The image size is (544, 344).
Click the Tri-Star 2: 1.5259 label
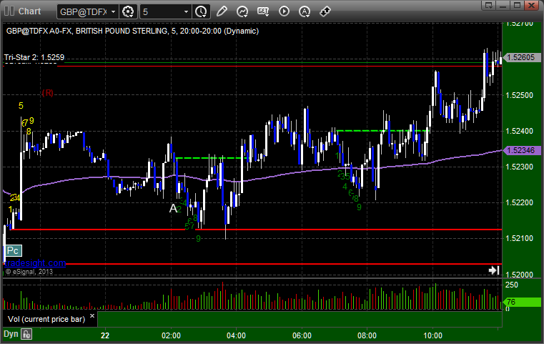point(34,57)
